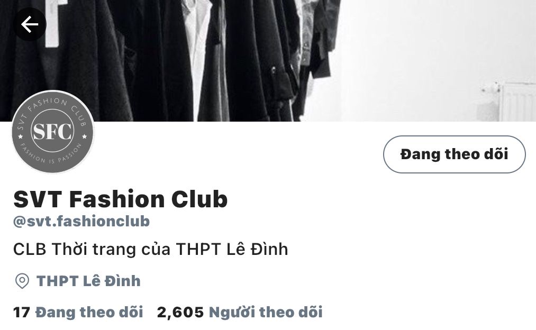Select the @svt.fashionclub handle
Image resolution: width=536 pixels, height=330 pixels.
point(81,222)
